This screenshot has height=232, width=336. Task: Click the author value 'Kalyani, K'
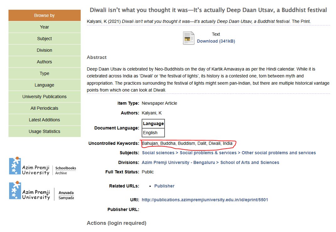coord(152,113)
